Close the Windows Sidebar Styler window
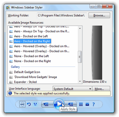This screenshot has width=119, height=117. [107, 6]
